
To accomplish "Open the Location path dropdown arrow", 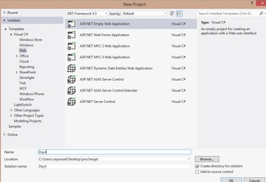I will (189, 159).
